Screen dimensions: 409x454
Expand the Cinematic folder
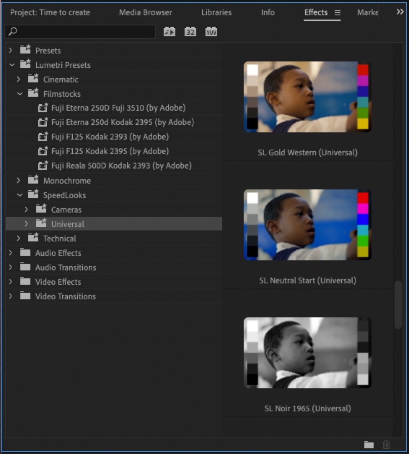(x=19, y=79)
